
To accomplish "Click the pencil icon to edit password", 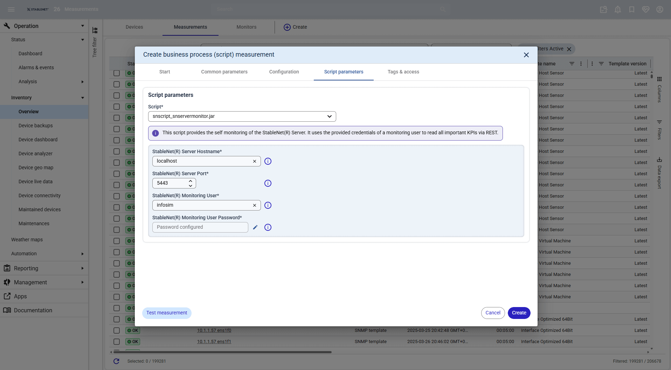I will pyautogui.click(x=255, y=227).
